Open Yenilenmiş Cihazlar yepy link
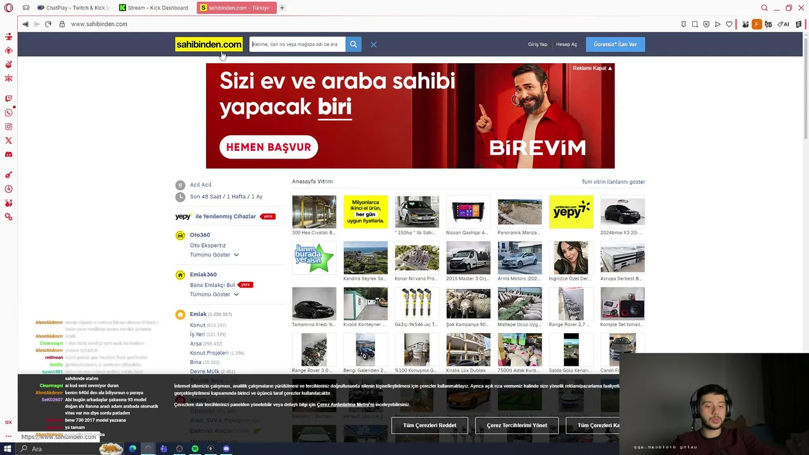This screenshot has width=809, height=455. [225, 216]
